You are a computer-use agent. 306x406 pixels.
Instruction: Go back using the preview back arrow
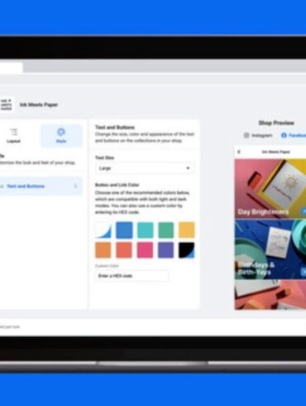click(x=239, y=152)
